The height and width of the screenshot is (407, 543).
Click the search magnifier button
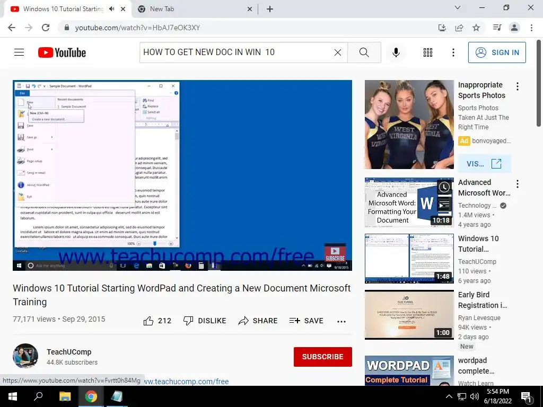364,52
